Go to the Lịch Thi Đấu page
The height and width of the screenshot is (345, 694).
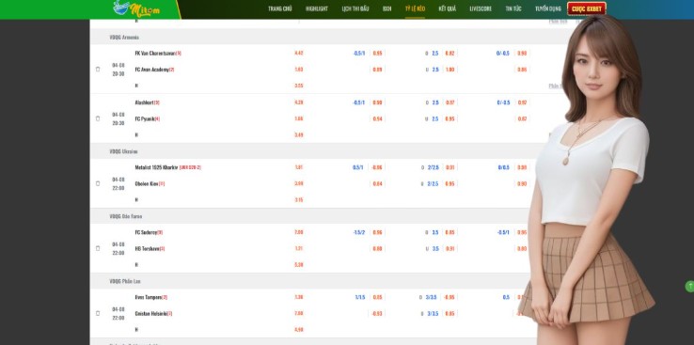coord(355,8)
